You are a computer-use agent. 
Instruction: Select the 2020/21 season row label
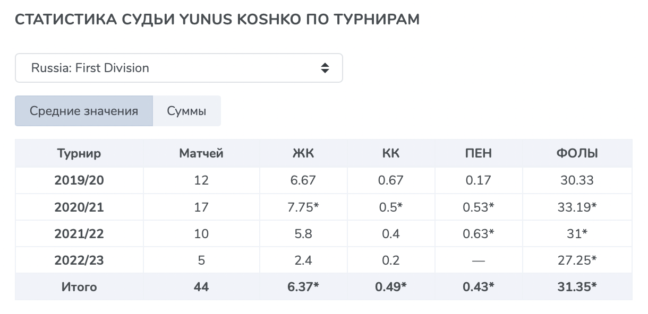pos(79,207)
